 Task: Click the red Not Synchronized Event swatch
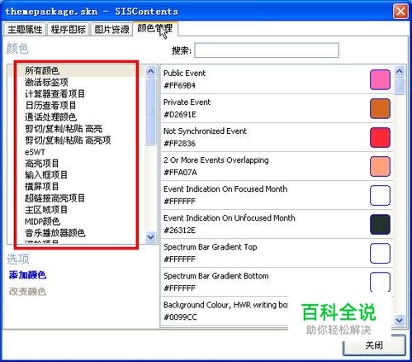coord(380,137)
